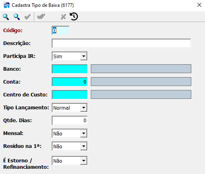205x174 pixels.
Task: Click the application icon in title bar
Action: 6,5
